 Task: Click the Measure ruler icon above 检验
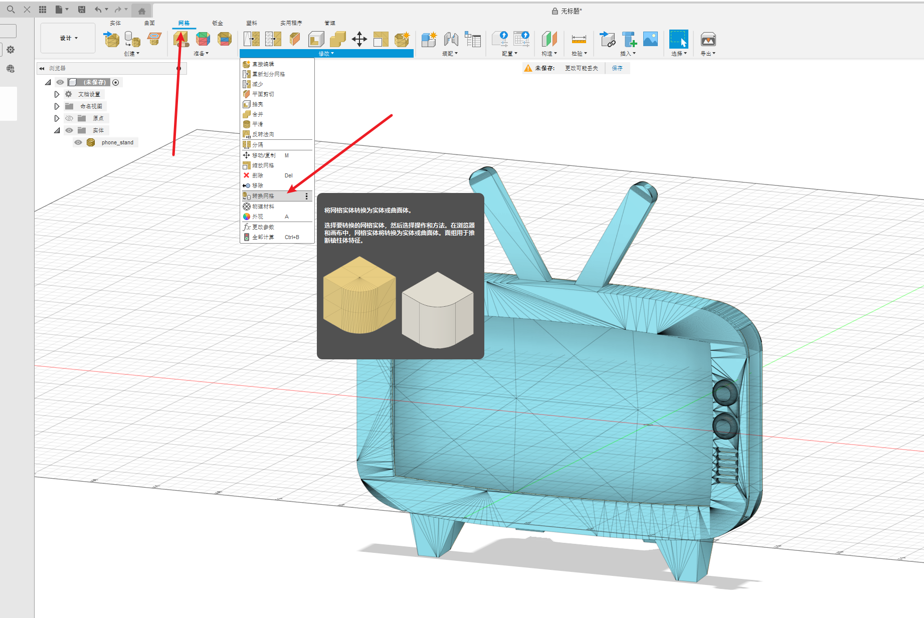pos(579,39)
